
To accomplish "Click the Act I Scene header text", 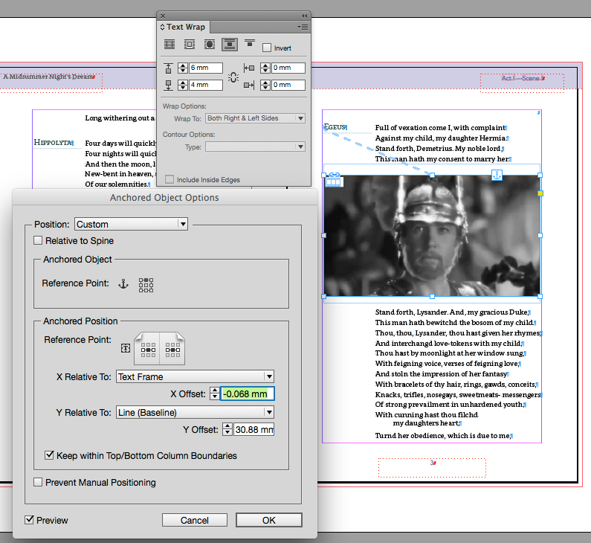I will click(522, 78).
